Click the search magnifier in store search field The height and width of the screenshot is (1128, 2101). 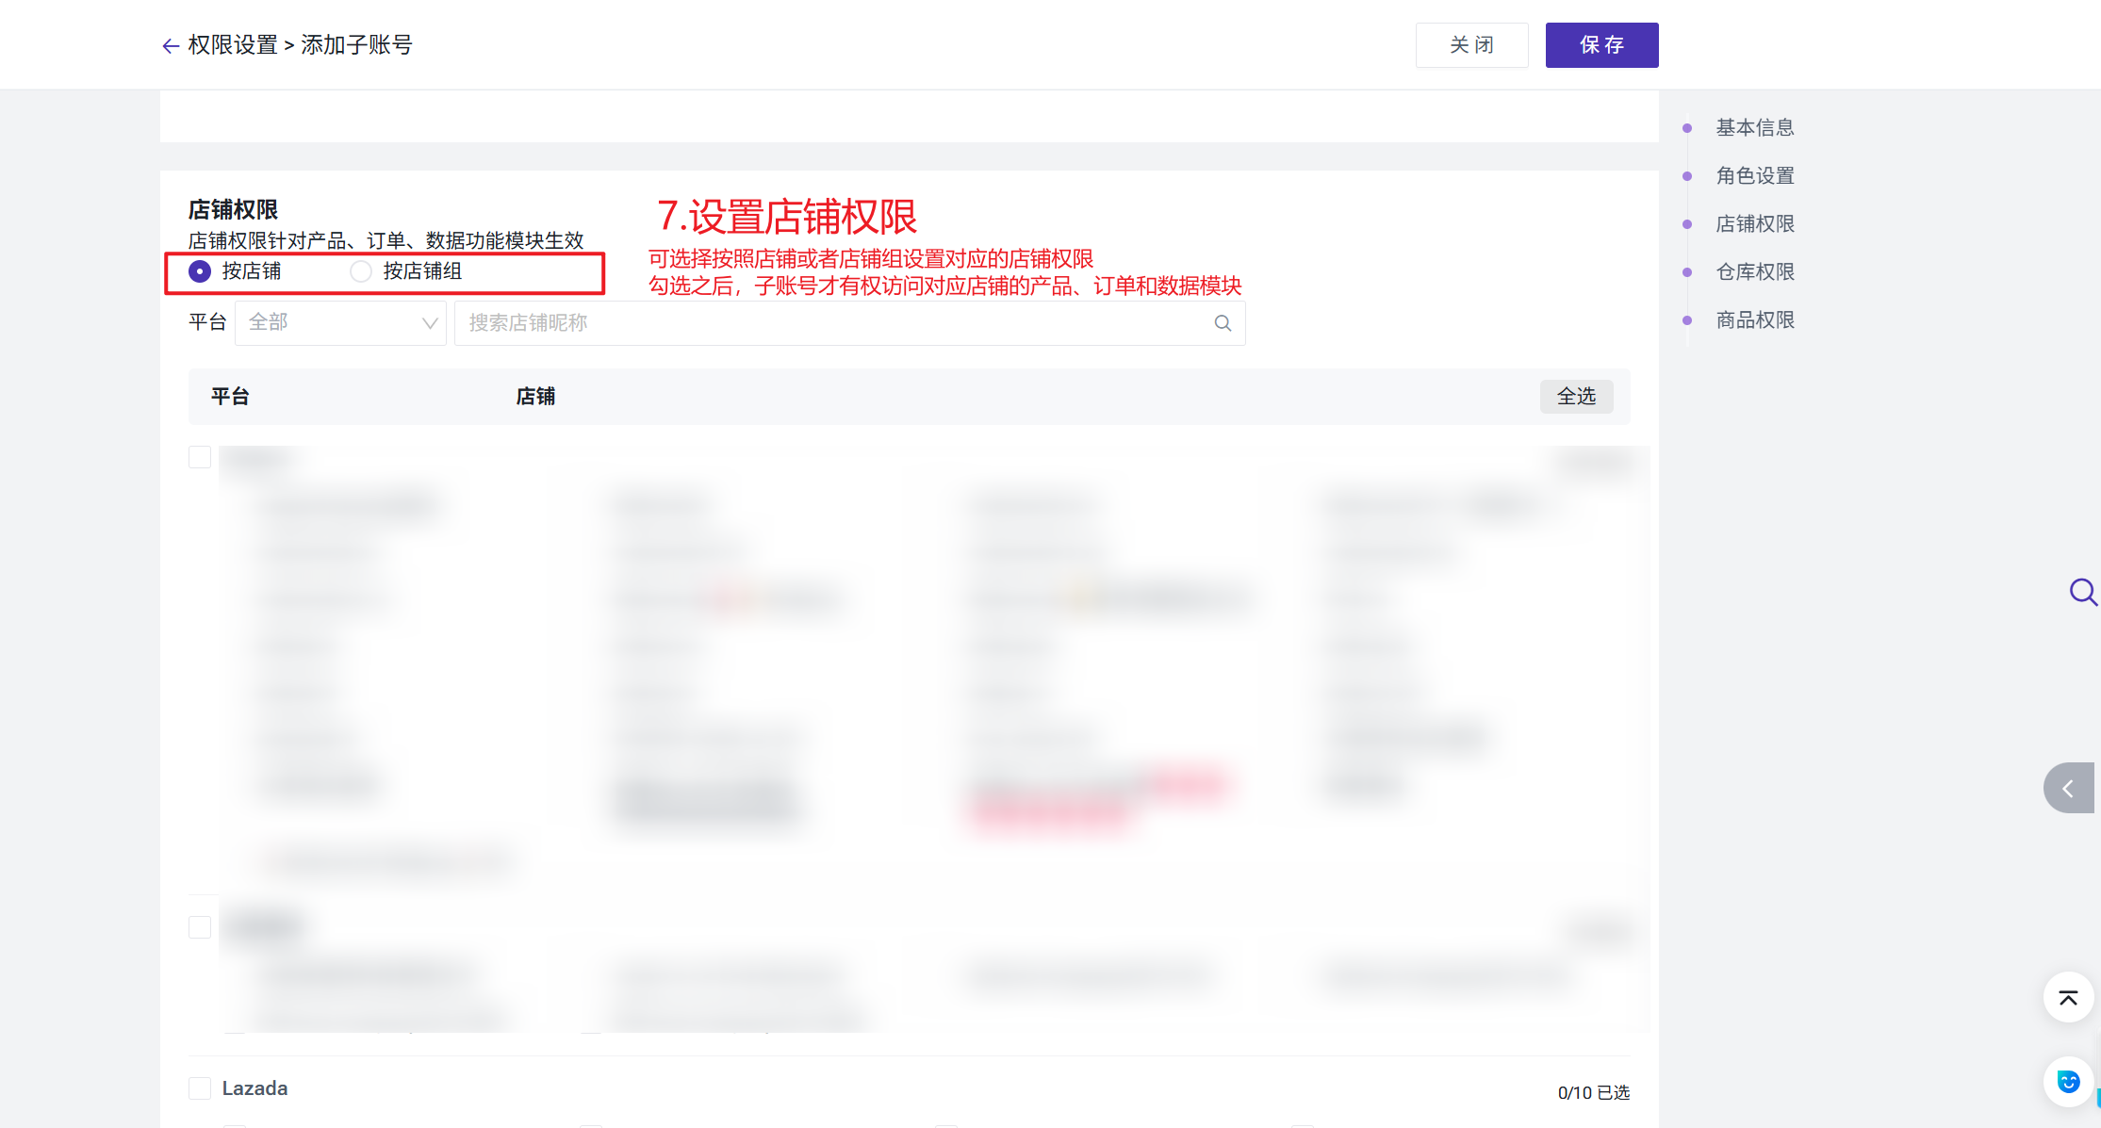(1223, 323)
